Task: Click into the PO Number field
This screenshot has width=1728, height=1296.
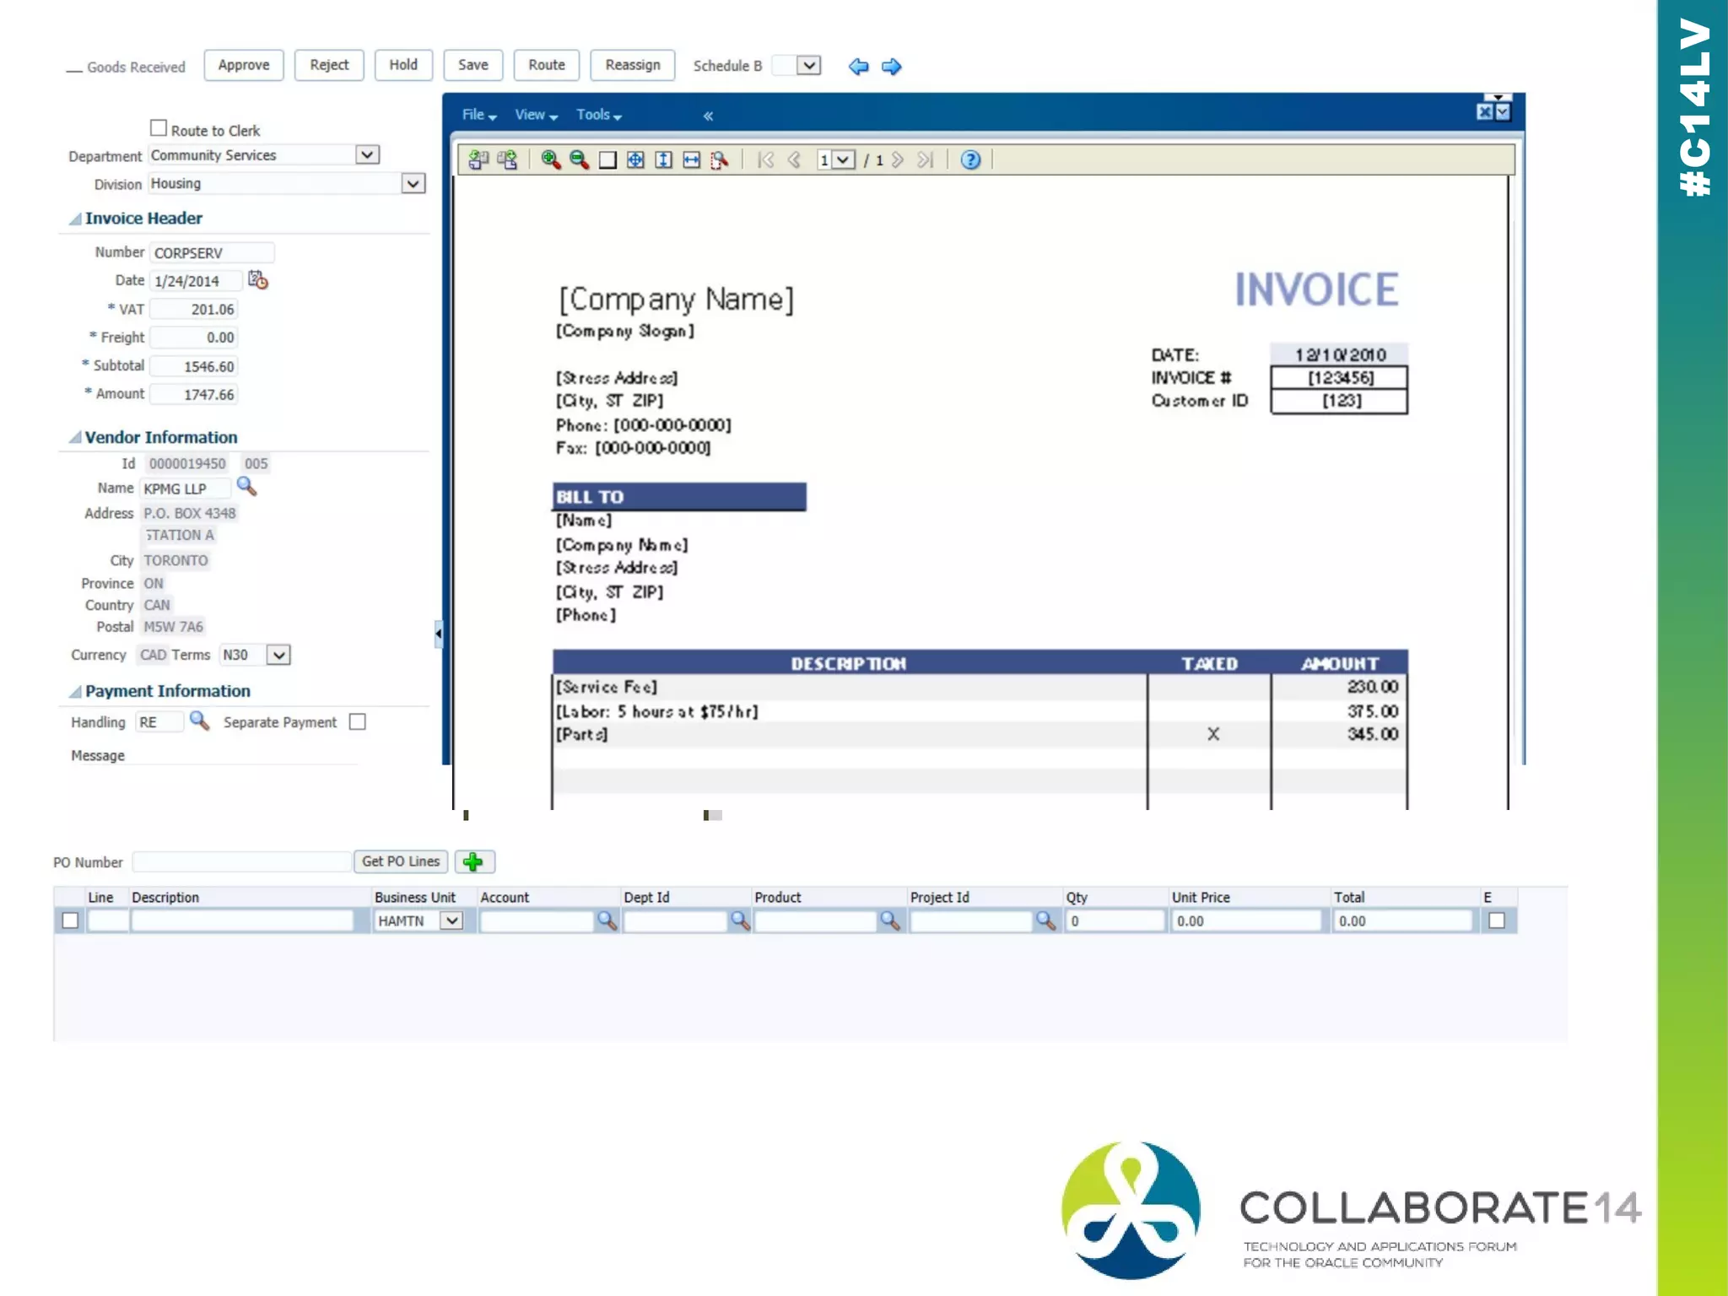Action: tap(240, 861)
